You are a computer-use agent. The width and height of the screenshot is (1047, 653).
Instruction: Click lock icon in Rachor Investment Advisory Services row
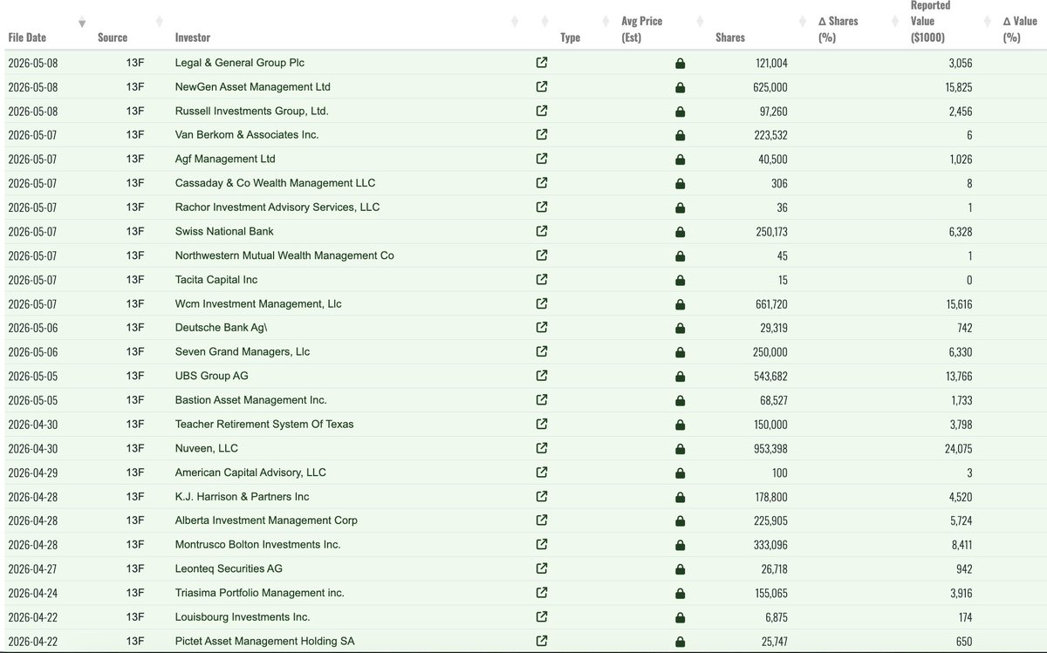point(681,207)
